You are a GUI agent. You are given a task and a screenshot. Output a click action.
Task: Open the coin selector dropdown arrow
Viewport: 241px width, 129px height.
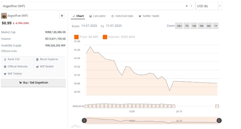pyautogui.click(x=191, y=6)
